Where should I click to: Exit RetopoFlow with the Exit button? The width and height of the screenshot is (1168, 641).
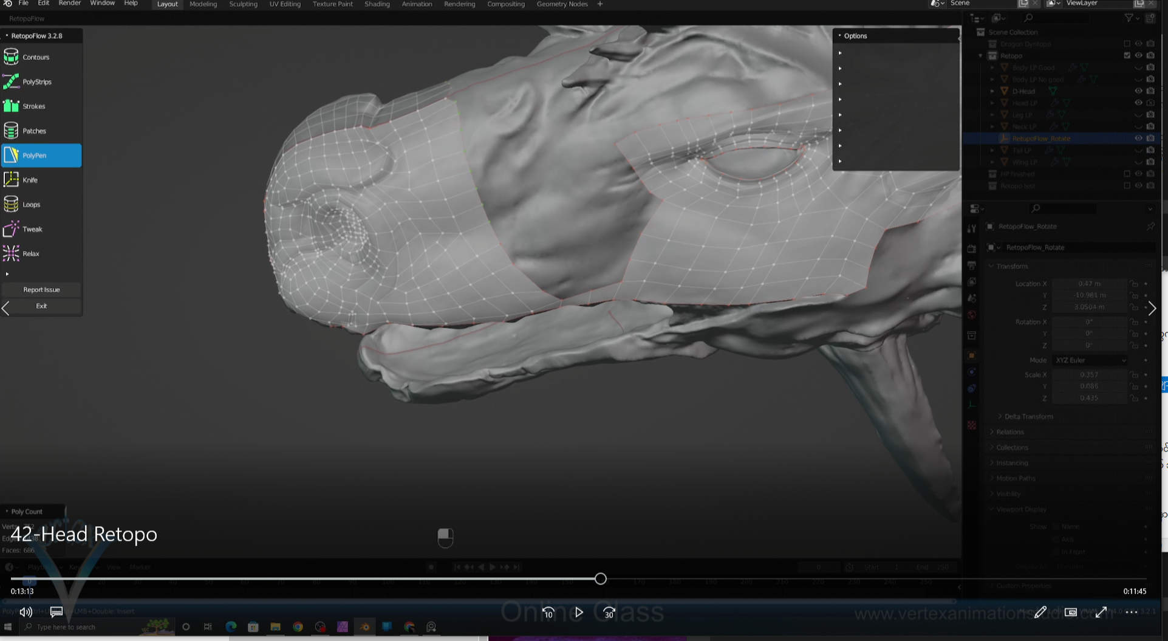(41, 306)
